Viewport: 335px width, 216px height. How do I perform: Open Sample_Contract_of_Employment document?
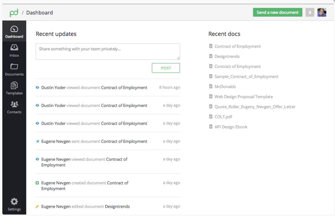click(246, 77)
